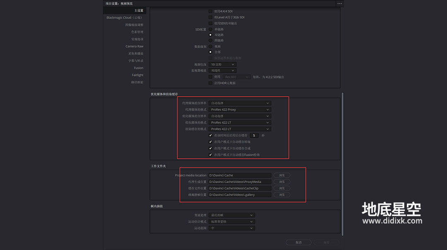Browse for the .gallery stills location
Screen dimensions: 447x250
282,195
